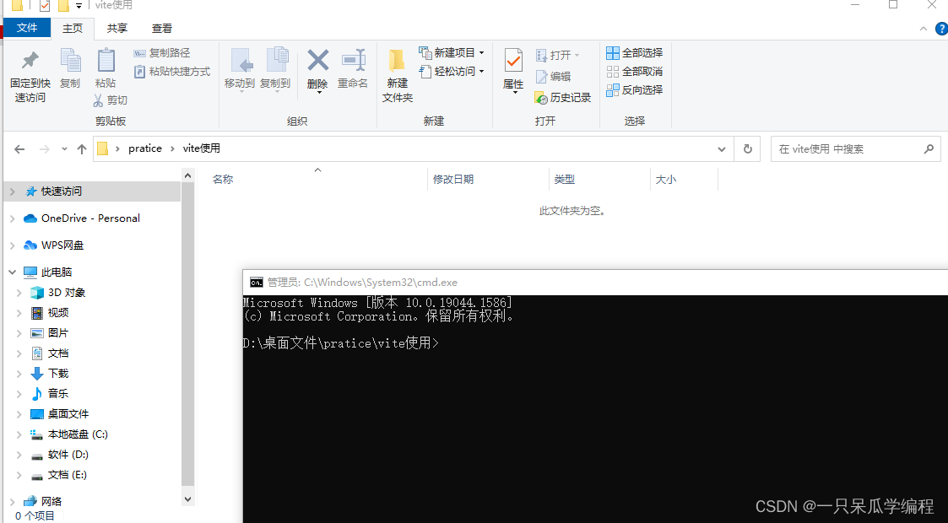Open the 文件 menu
Viewport: 948px width, 523px height.
[26, 28]
